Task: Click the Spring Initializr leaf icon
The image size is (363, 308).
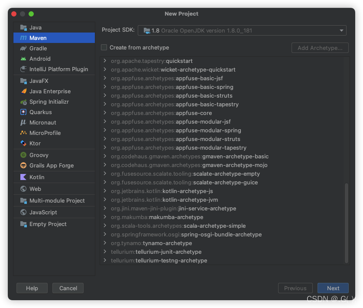Action: 23,102
